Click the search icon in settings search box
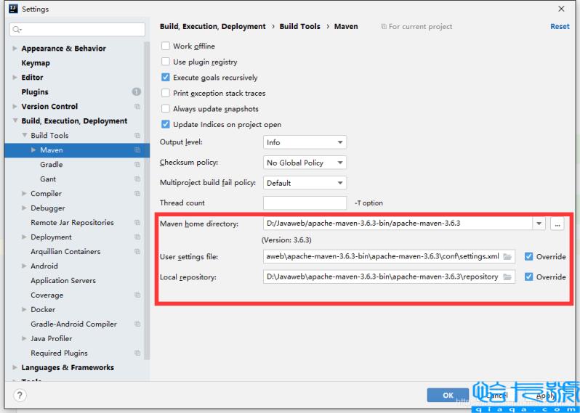Viewport: 580px width, 413px height. [x=17, y=30]
